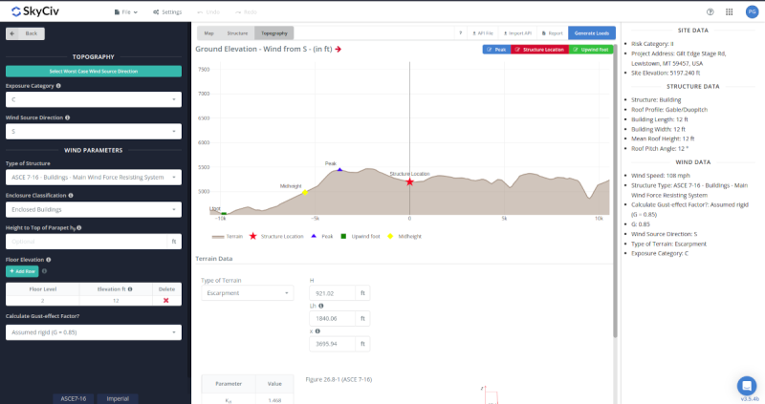Toggle Terrain series in chart legend
The width and height of the screenshot is (765, 404).
228,236
